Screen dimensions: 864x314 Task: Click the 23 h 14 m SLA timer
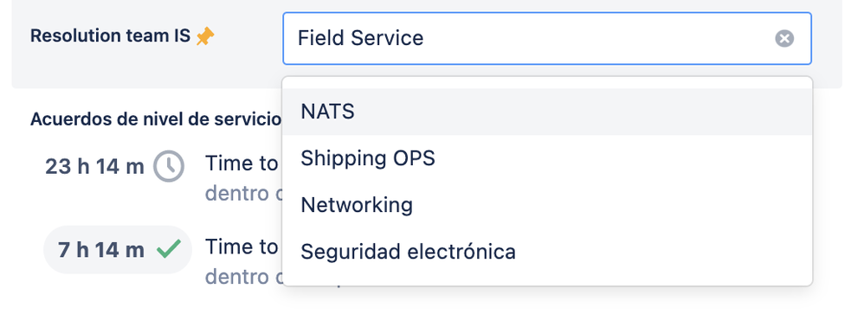click(x=94, y=166)
